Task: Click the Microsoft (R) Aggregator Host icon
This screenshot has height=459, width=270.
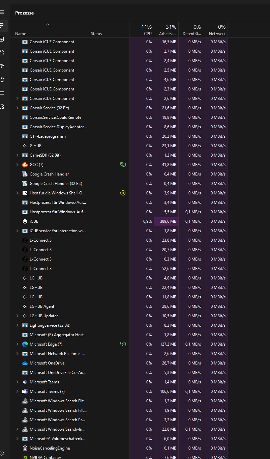Action: point(25,335)
